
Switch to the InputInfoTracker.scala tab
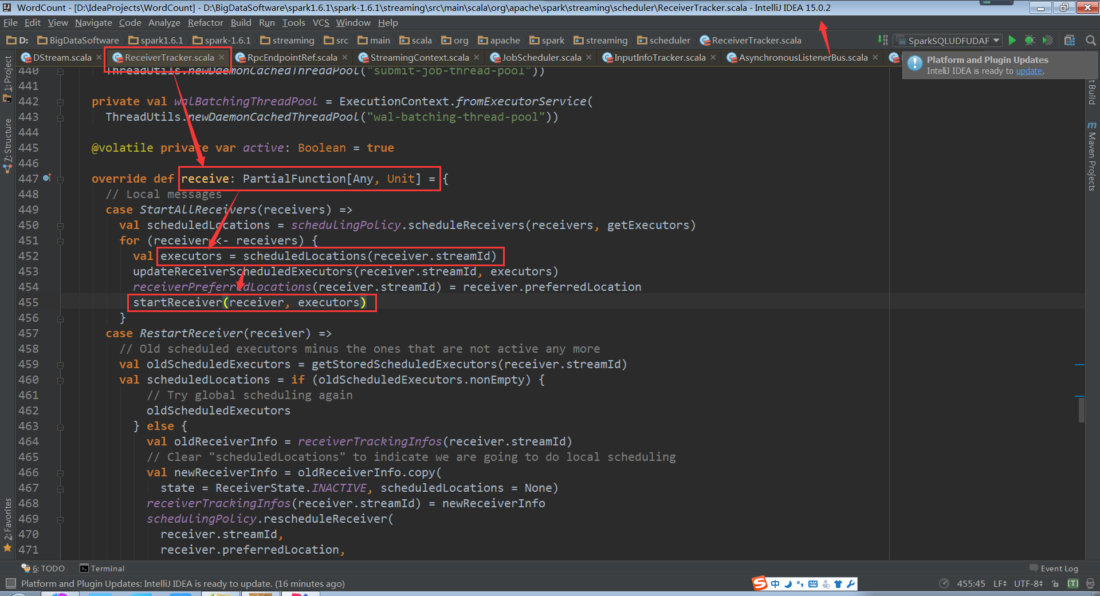click(660, 57)
